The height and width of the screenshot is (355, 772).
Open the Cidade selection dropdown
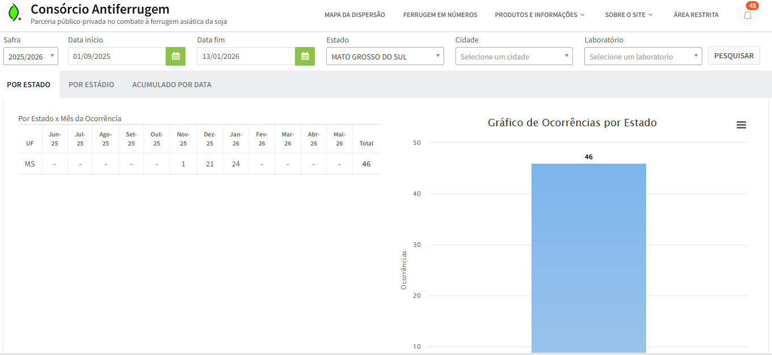pyautogui.click(x=514, y=57)
